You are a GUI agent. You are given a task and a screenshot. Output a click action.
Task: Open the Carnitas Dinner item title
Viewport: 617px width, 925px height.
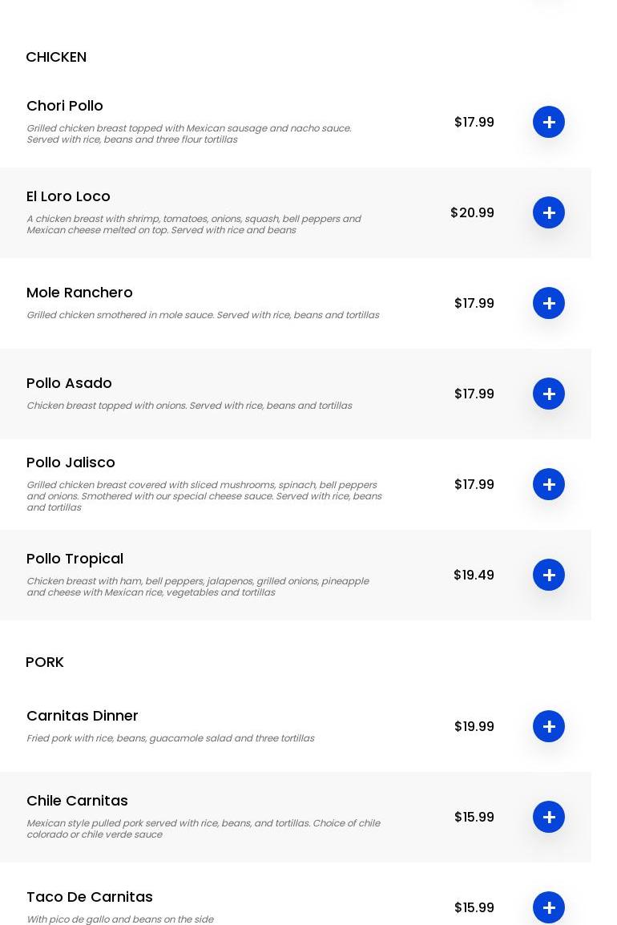point(83,716)
